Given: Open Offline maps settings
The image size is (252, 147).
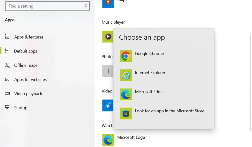Looking at the screenshot, I should pos(26,65).
